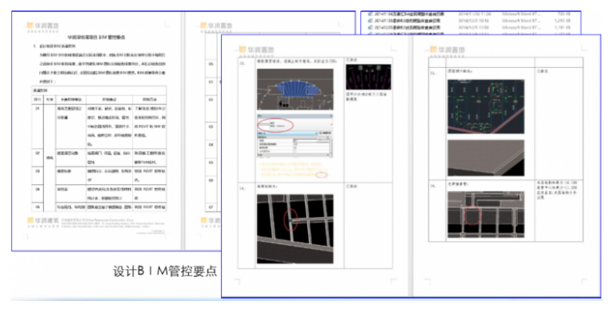
Task: Click table row number 04 in the left document
Action: coord(38,189)
